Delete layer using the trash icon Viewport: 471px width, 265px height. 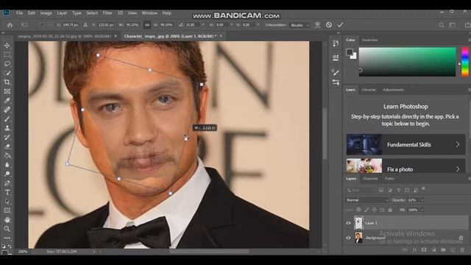point(462,250)
